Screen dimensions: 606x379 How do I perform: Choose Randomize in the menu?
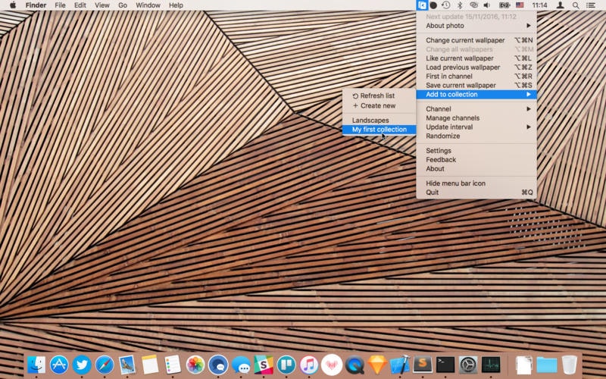coord(442,136)
